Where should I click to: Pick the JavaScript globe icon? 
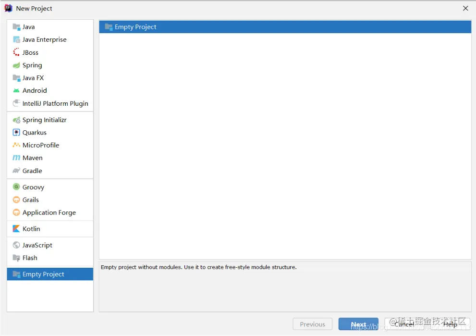click(16, 245)
